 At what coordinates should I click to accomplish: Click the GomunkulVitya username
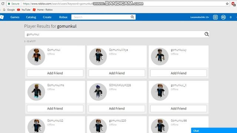point(118,50)
